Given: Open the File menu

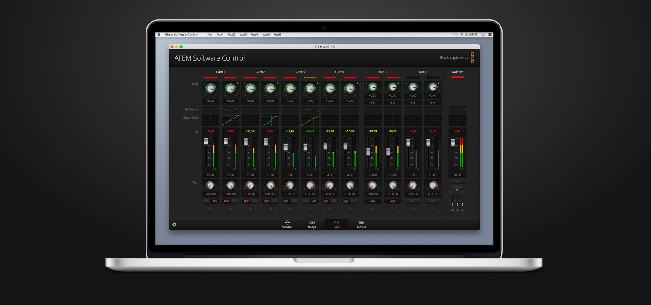Looking at the screenshot, I should pos(209,35).
